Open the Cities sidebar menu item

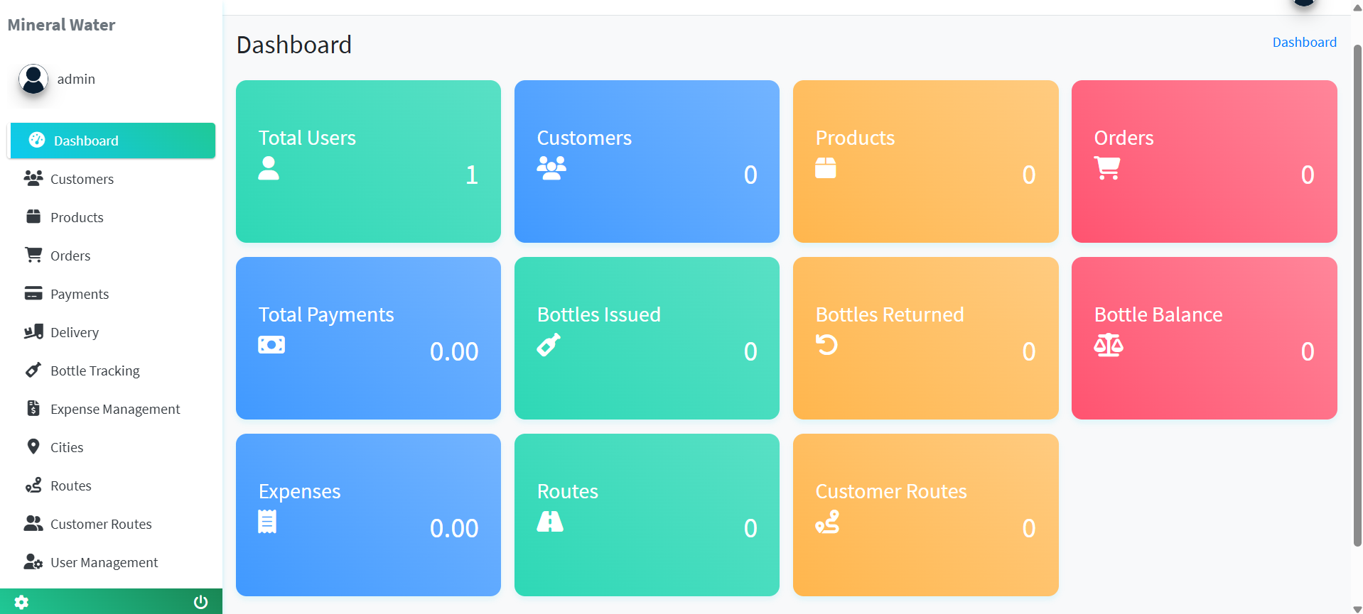(111, 447)
